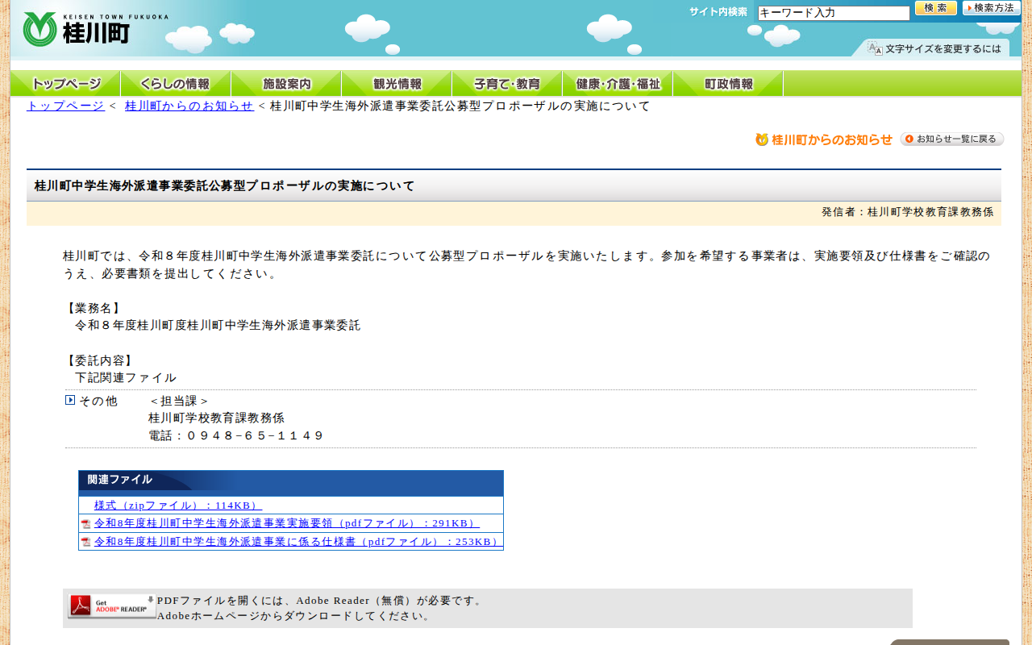The width and height of the screenshot is (1032, 645).
Task: Click the 【委託内容】 heading text
Action: pyautogui.click(x=100, y=360)
